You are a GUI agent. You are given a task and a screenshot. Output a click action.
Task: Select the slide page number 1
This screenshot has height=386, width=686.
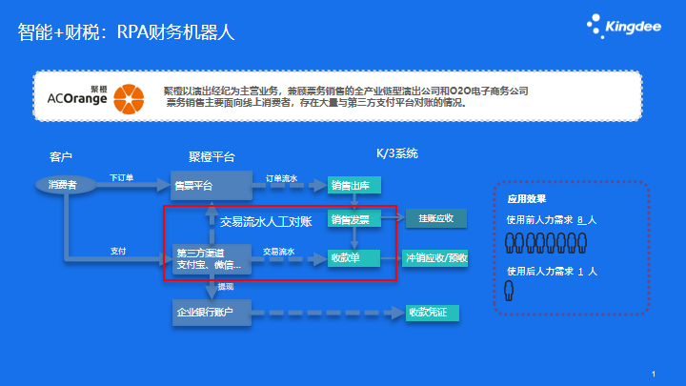coord(654,375)
